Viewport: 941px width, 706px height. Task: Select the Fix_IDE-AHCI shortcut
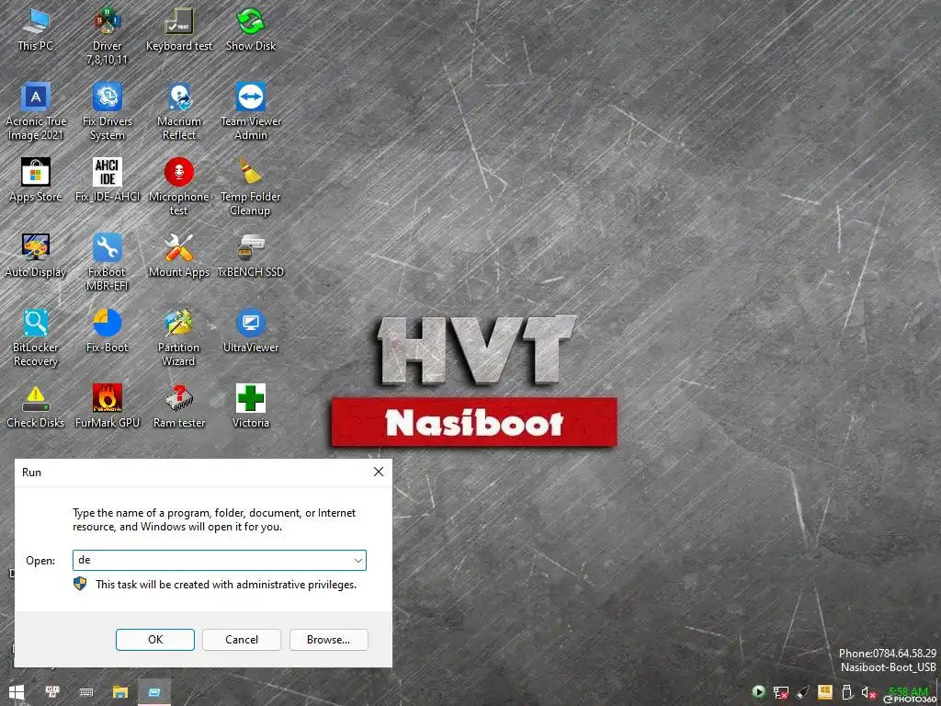(x=107, y=180)
